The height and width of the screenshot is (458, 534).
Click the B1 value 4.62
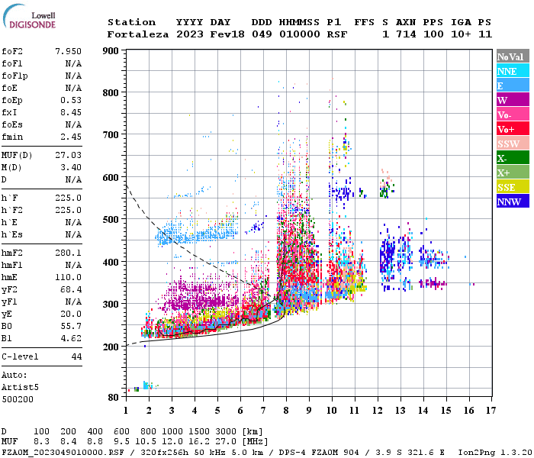[x=71, y=338]
